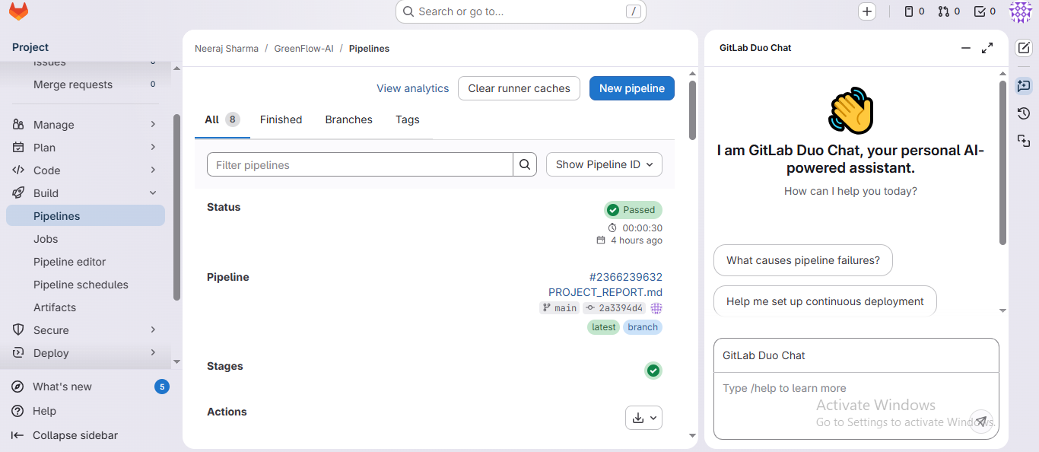Click the Code brackets icon
This screenshot has height=452, width=1039.
19,170
